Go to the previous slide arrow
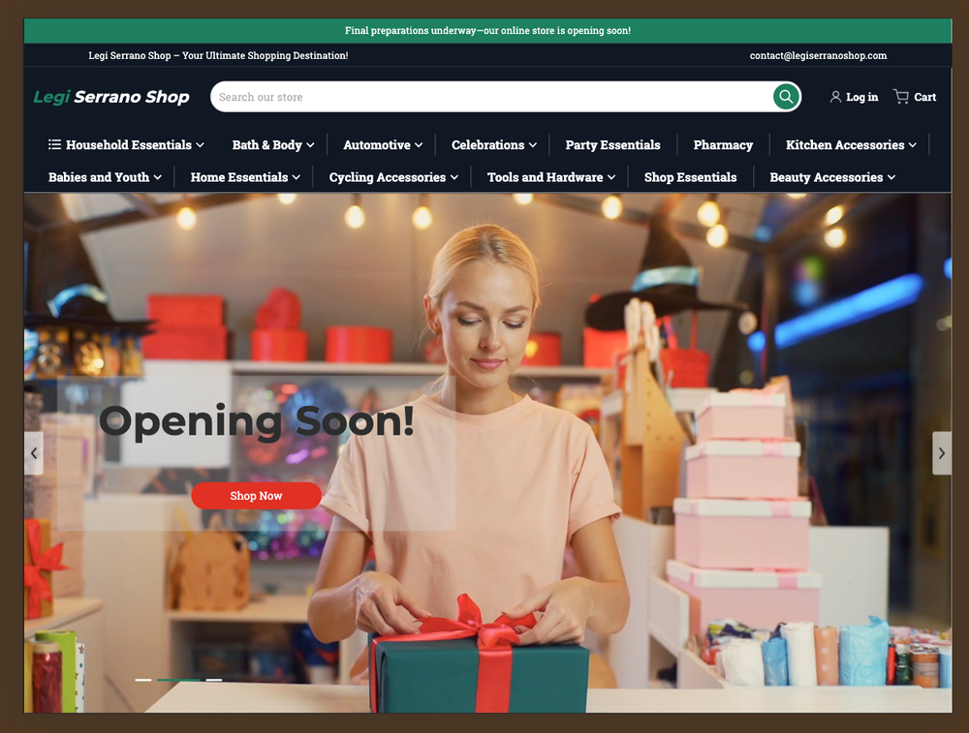Image resolution: width=969 pixels, height=733 pixels. 34,453
